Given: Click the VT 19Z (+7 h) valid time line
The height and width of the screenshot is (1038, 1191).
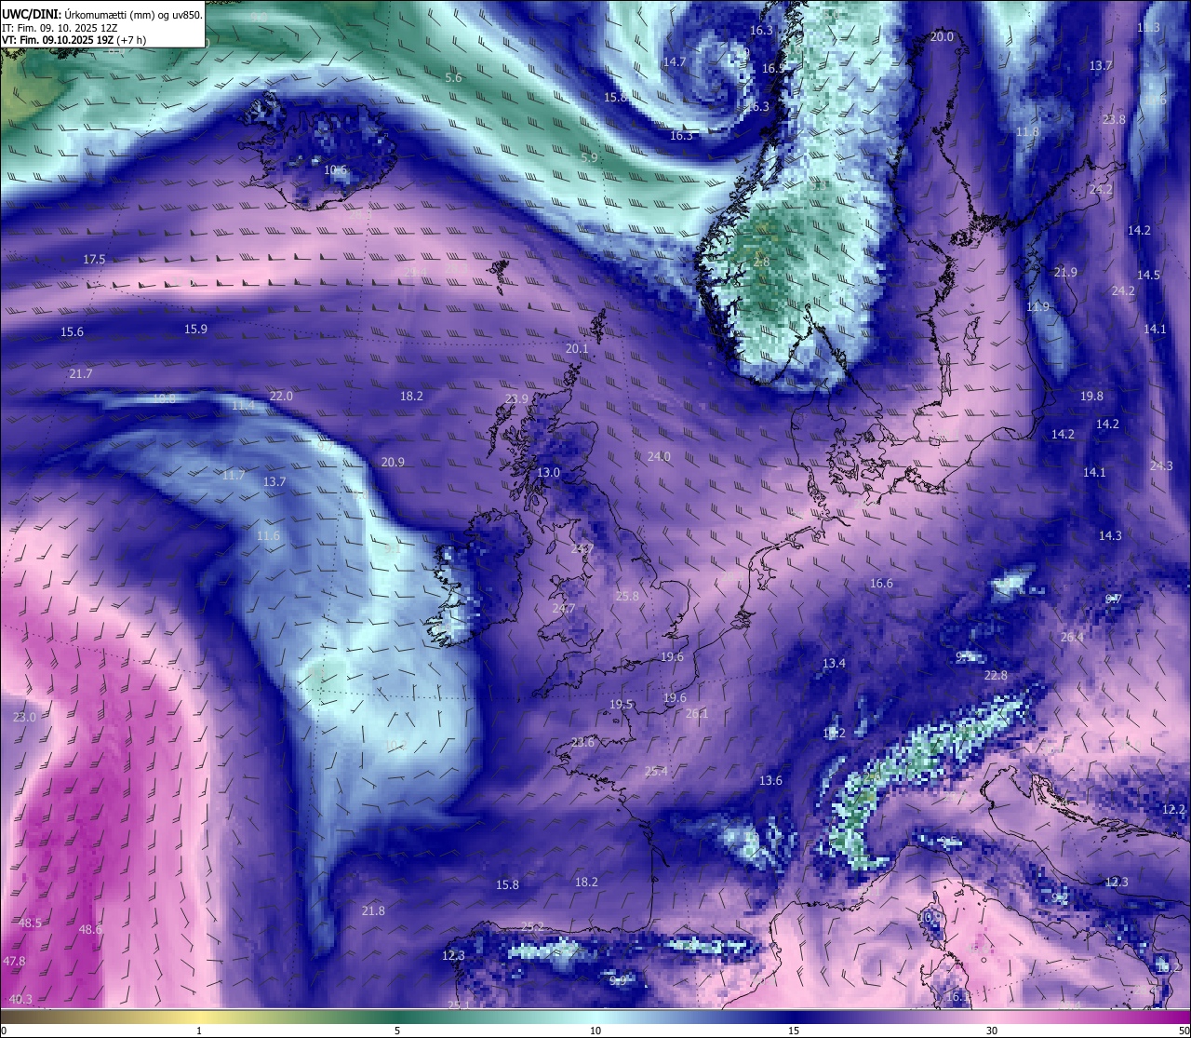Looking at the screenshot, I should [x=74, y=40].
